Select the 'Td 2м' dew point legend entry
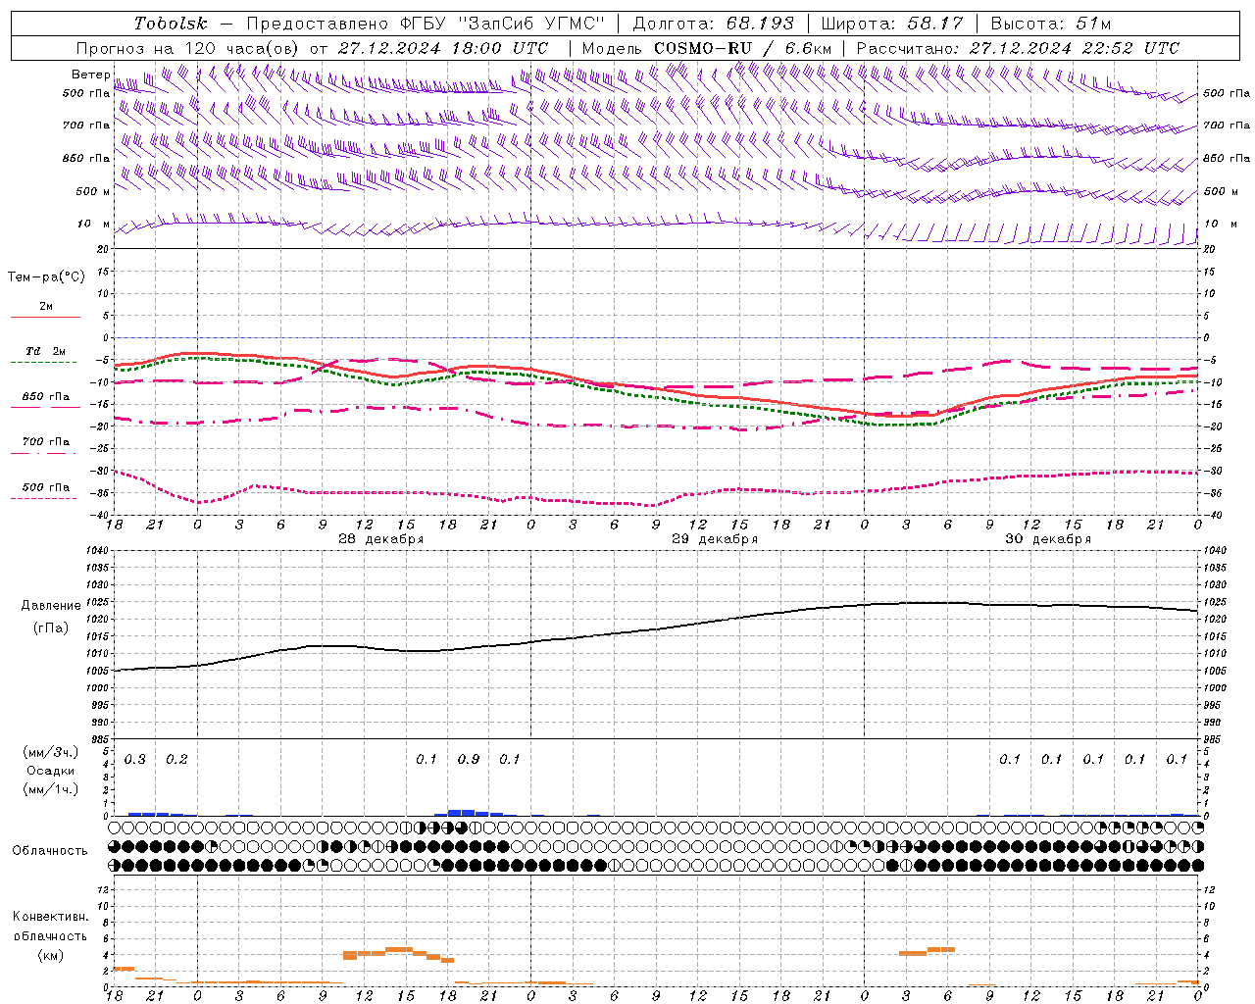Screen dimensions: 1255x1004 pyautogui.click(x=45, y=351)
